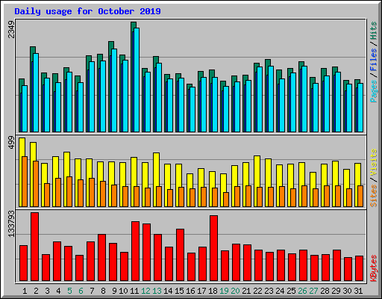
Task: Click the 499 visits axis value
Action: click(11, 143)
